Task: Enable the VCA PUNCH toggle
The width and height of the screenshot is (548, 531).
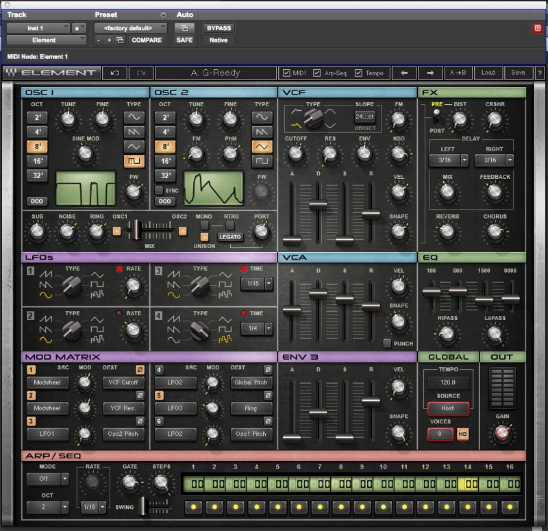Action: tap(386, 343)
